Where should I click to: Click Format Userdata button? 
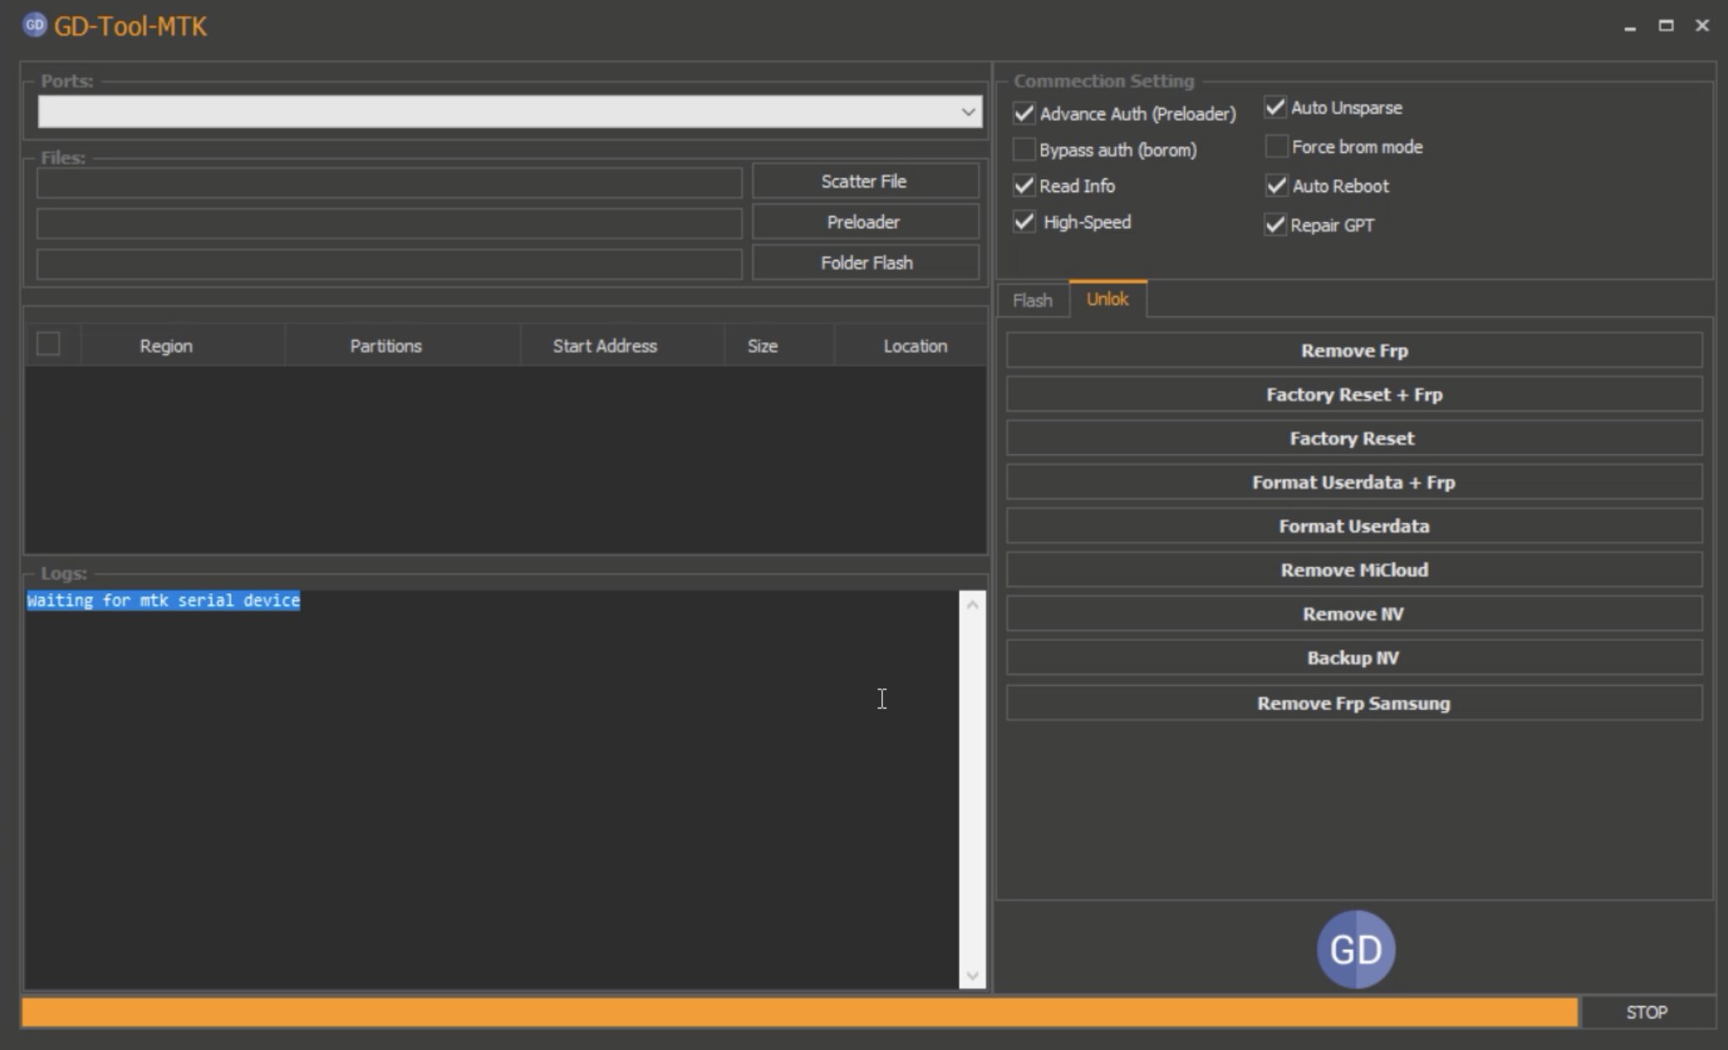click(1354, 526)
